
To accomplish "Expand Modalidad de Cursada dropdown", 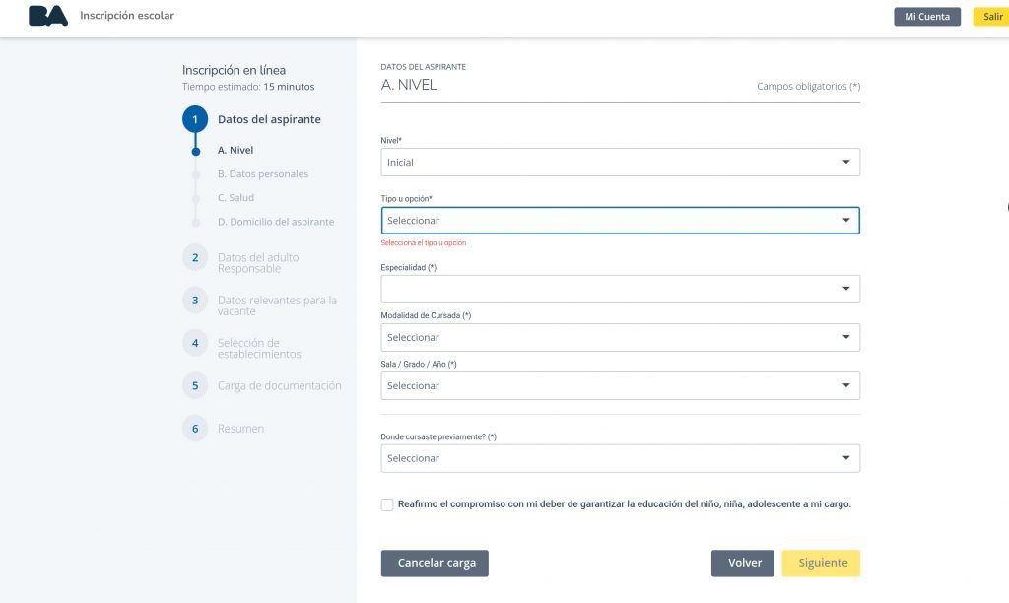I will tap(620, 337).
